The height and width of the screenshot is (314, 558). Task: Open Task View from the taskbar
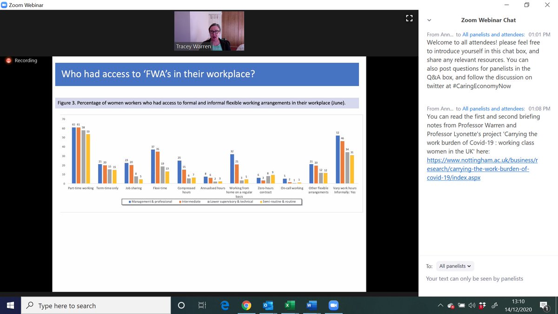coord(202,306)
